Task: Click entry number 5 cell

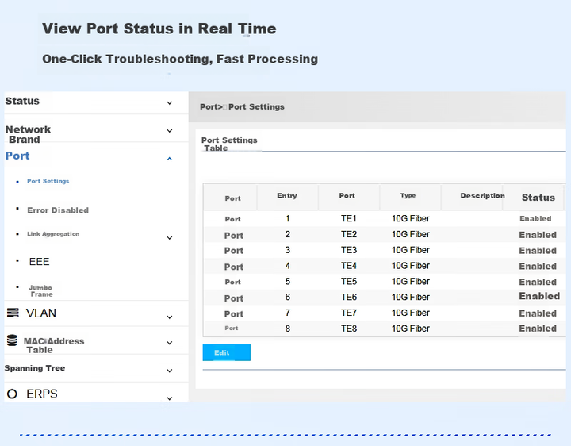Action: click(288, 281)
